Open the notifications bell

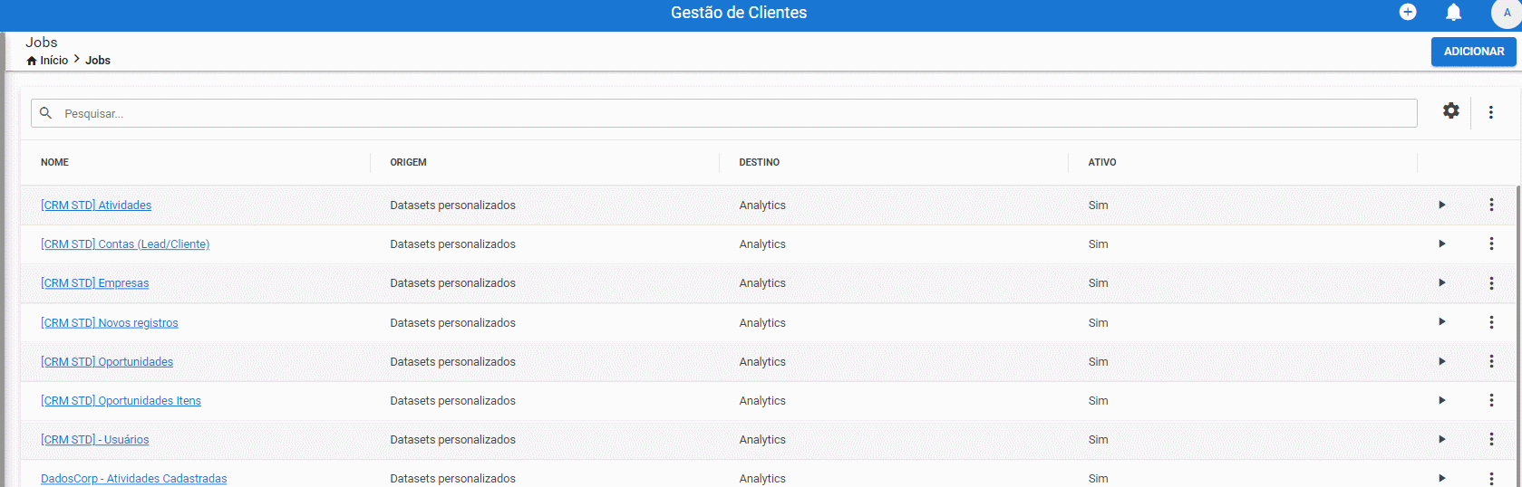[1453, 12]
